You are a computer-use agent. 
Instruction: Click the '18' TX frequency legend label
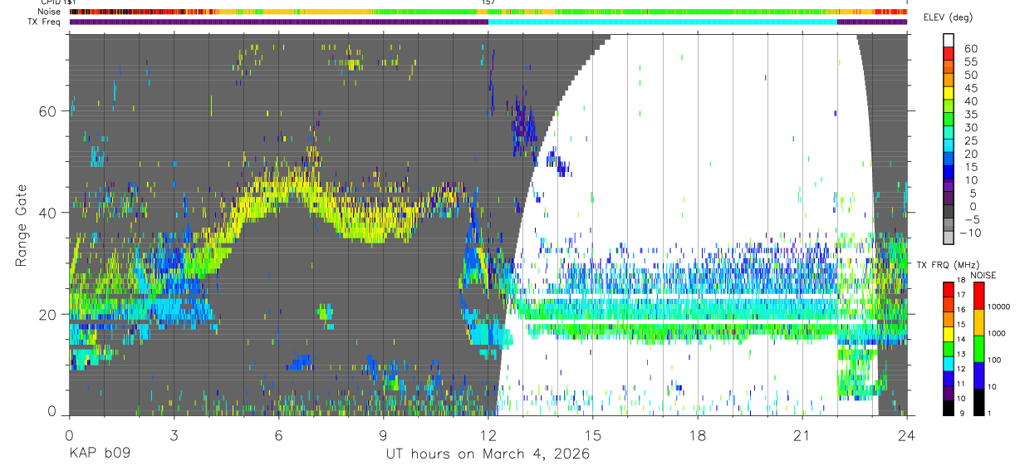[962, 281]
